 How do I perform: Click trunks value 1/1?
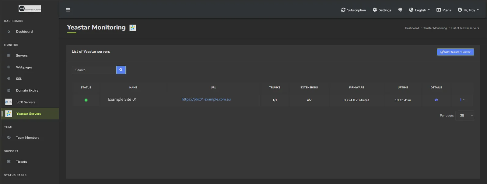275,100
